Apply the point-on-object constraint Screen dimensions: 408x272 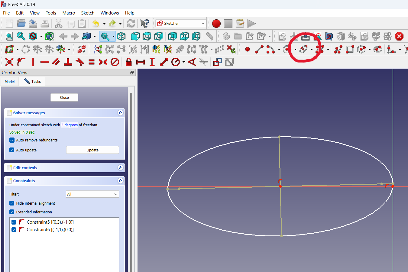21,62
